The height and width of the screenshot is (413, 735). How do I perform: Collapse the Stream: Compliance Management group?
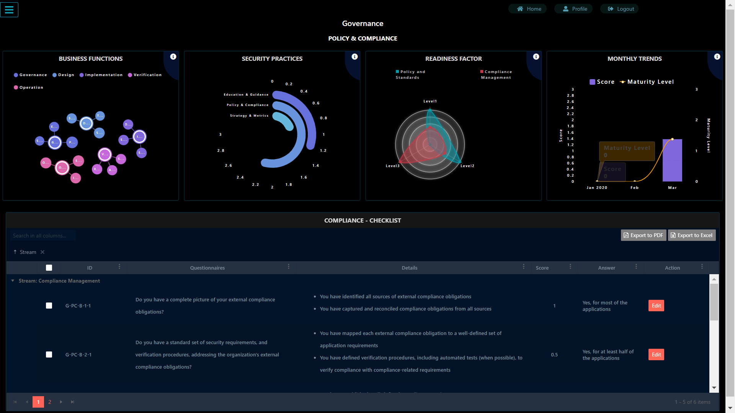pyautogui.click(x=13, y=281)
